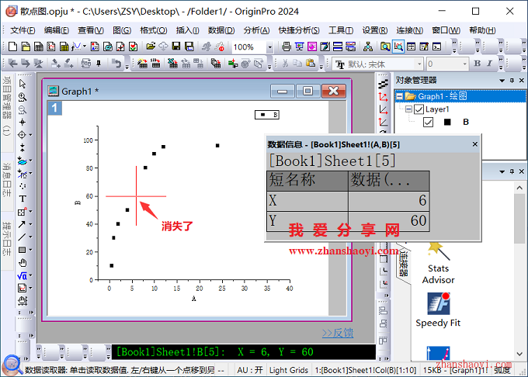The image size is (528, 377).
Task: Click the paste icon in the toolbar
Action: click(311, 64)
